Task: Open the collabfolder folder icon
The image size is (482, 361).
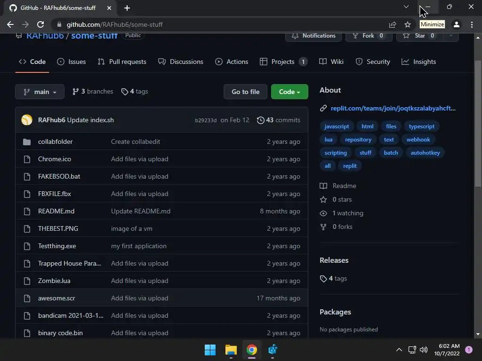Action: 27,142
